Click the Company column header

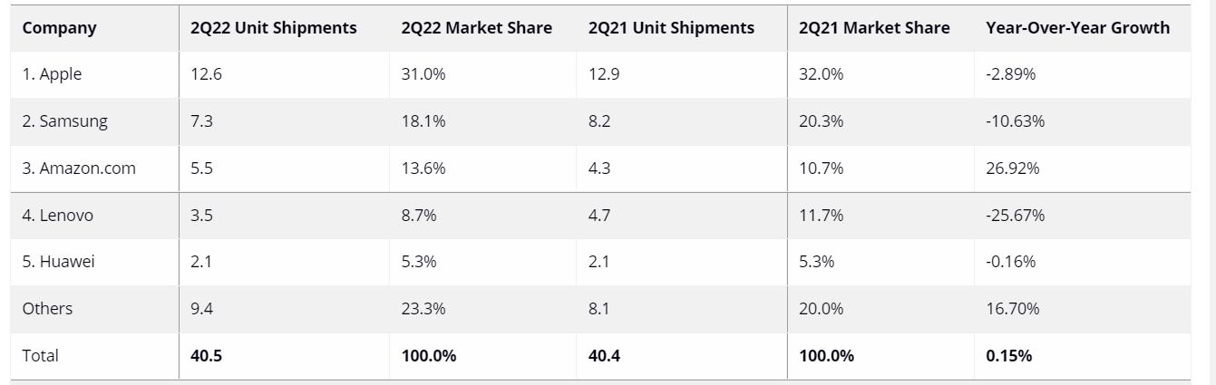click(x=60, y=28)
